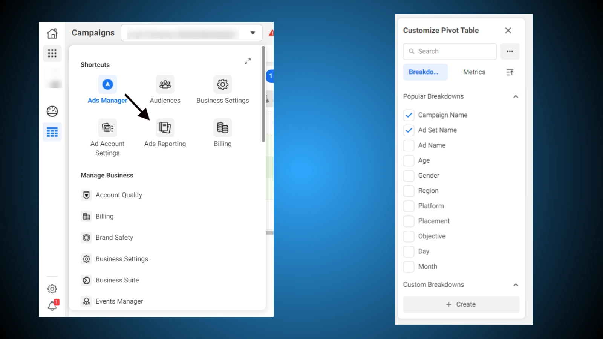The height and width of the screenshot is (339, 603).
Task: Click the reorder sort icon beside Metrics
Action: coord(510,72)
